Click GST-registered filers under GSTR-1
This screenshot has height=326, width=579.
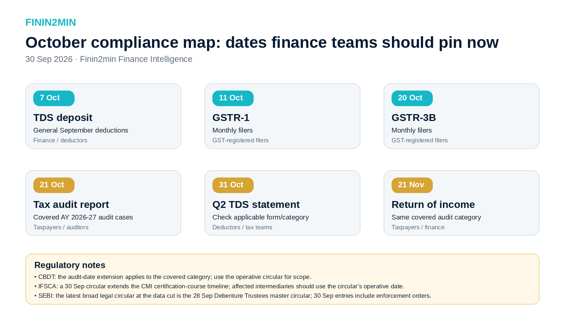point(240,141)
